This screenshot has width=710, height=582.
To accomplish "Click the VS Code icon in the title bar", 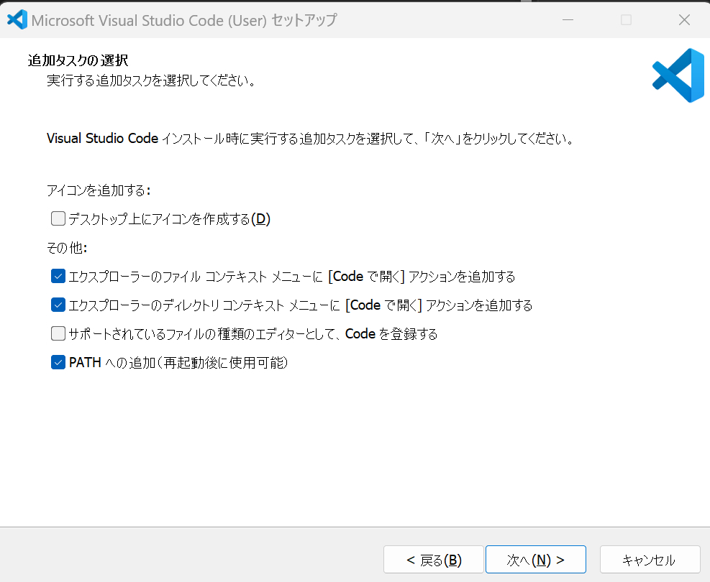I will point(17,20).
